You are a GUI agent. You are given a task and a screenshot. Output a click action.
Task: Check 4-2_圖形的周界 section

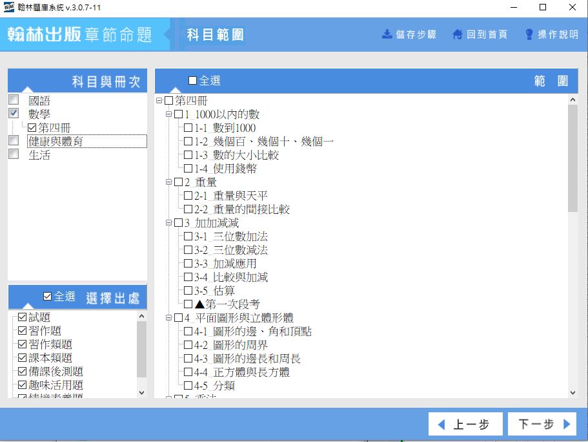click(x=188, y=345)
